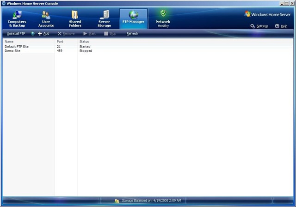This screenshot has width=296, height=207.
Task: Click port value 459
Action: point(60,51)
